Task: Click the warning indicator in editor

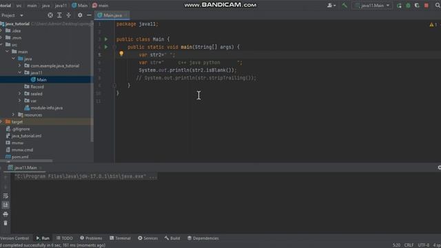Action: tap(433, 25)
